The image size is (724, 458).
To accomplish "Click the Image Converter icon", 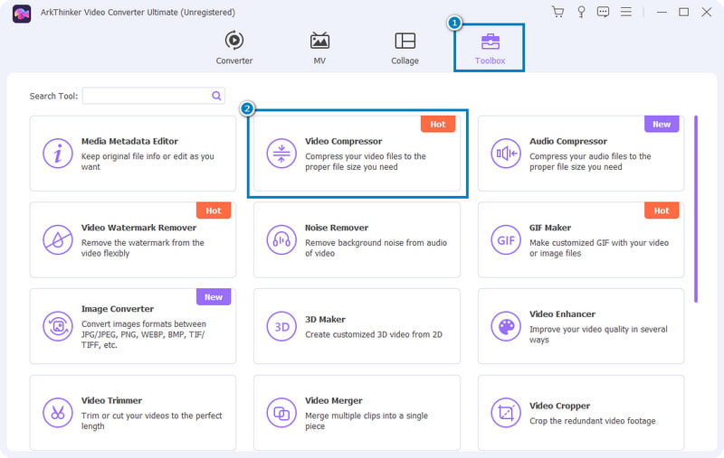I will pos(58,326).
